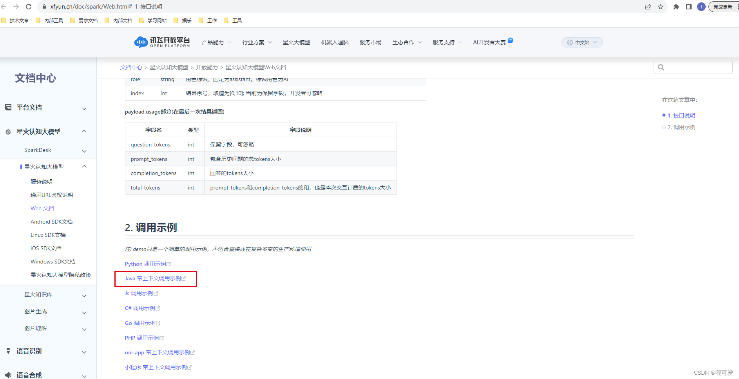The width and height of the screenshot is (739, 379).
Task: Open the 行业方案 dropdown menu
Action: point(257,42)
